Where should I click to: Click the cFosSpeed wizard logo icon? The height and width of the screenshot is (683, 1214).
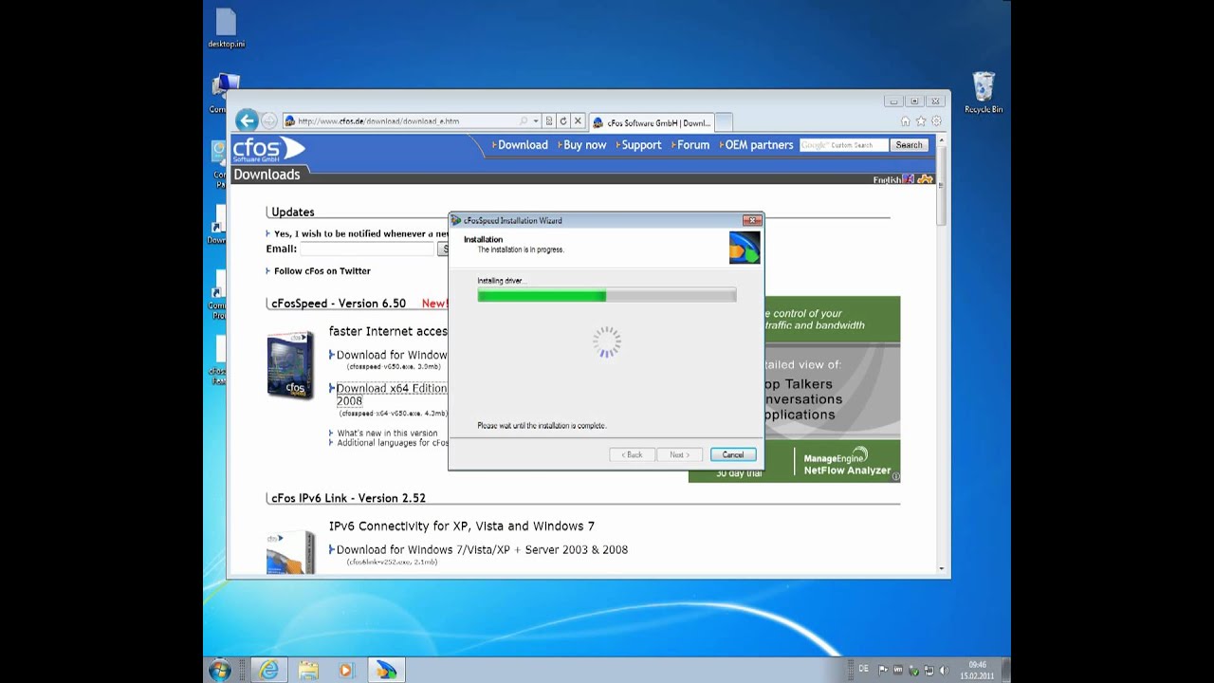745,248
